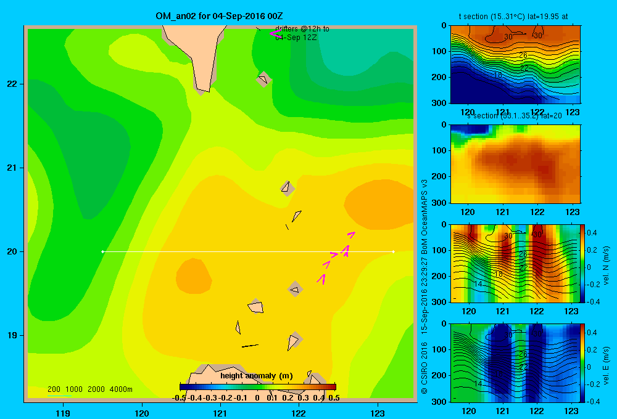Click the east endpoint of the white section line

[394, 251]
